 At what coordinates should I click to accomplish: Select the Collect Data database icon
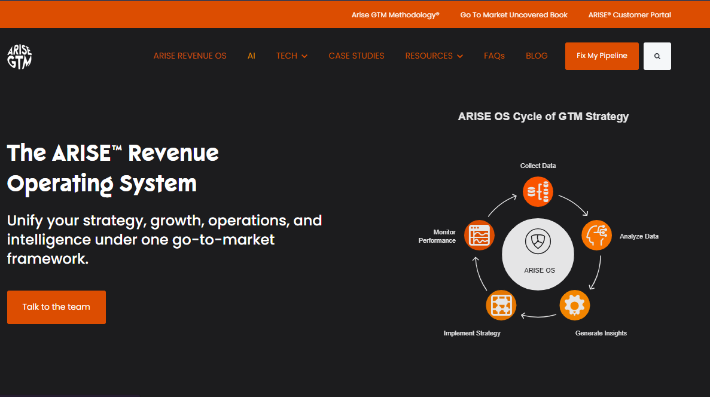pyautogui.click(x=538, y=191)
